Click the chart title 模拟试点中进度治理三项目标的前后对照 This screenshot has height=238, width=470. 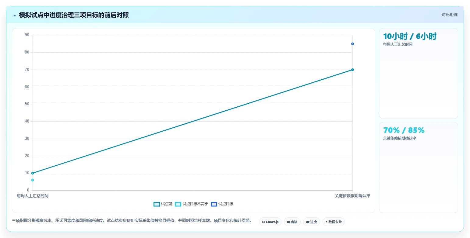[x=74, y=15]
